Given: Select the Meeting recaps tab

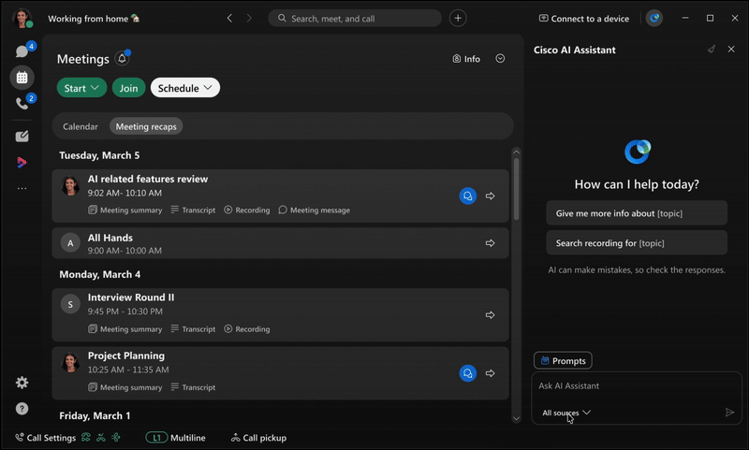Looking at the screenshot, I should tap(146, 126).
